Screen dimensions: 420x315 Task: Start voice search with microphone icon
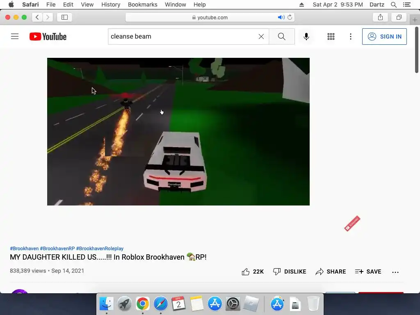point(306,37)
